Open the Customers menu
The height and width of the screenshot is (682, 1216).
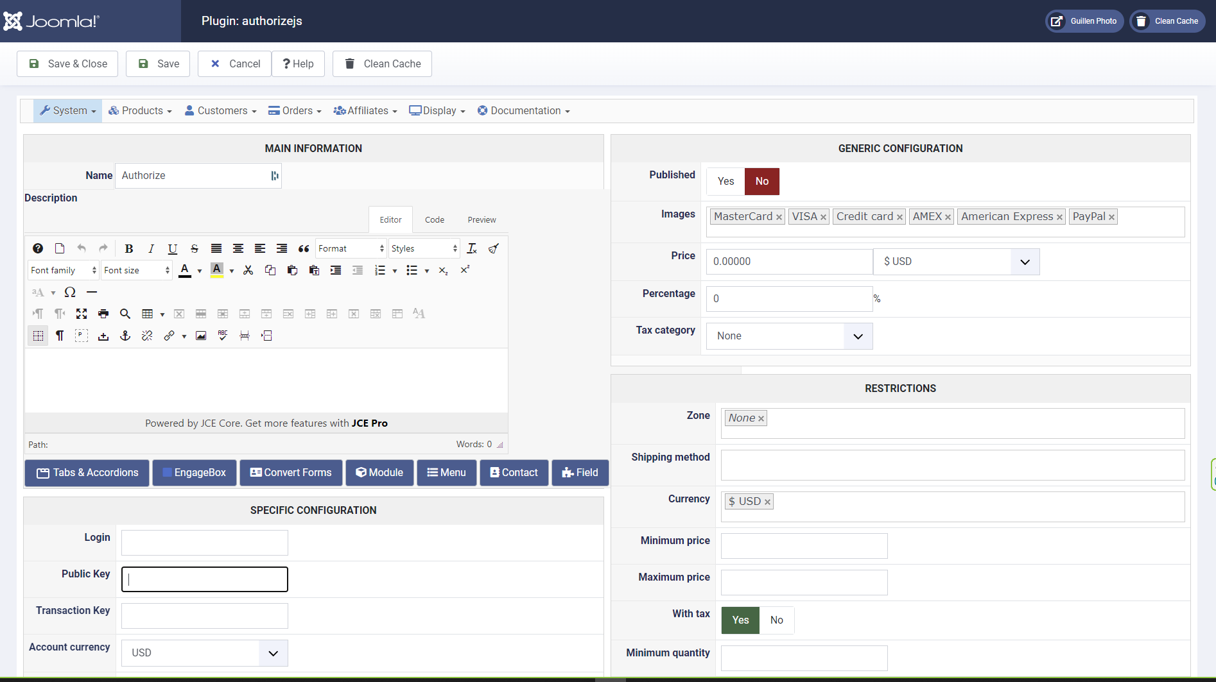220,111
